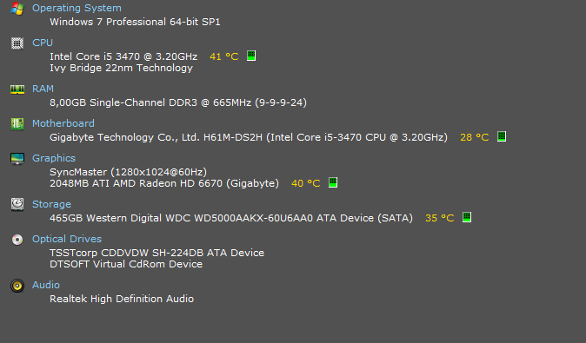Click the Windows logo Operating System icon
The height and width of the screenshot is (343, 586).
pos(17,9)
